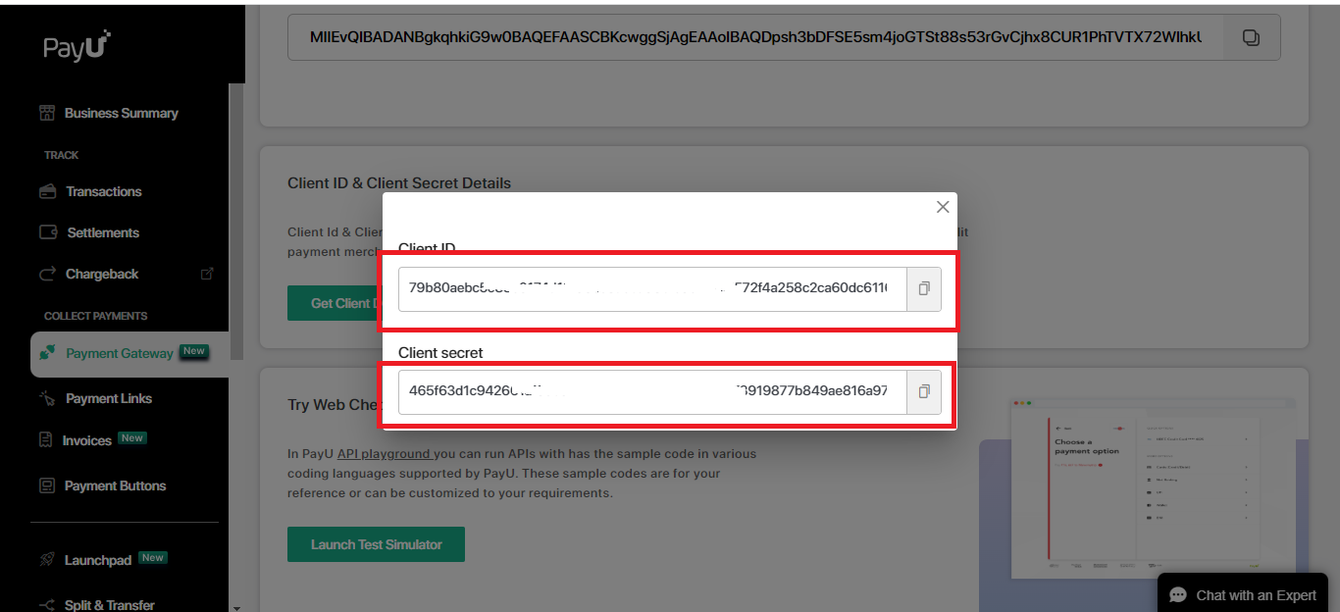1340x612 pixels.
Task: Copy the Client secret value
Action: click(923, 391)
